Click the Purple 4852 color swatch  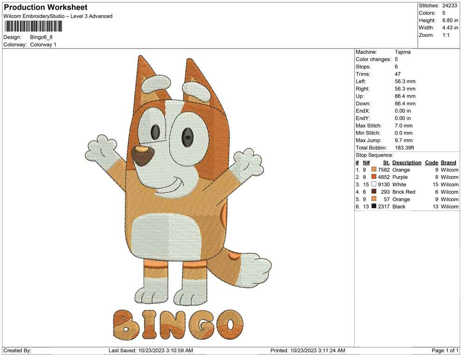click(374, 177)
